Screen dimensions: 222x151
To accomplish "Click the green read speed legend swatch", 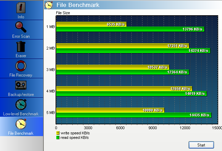I will [x=58, y=137].
